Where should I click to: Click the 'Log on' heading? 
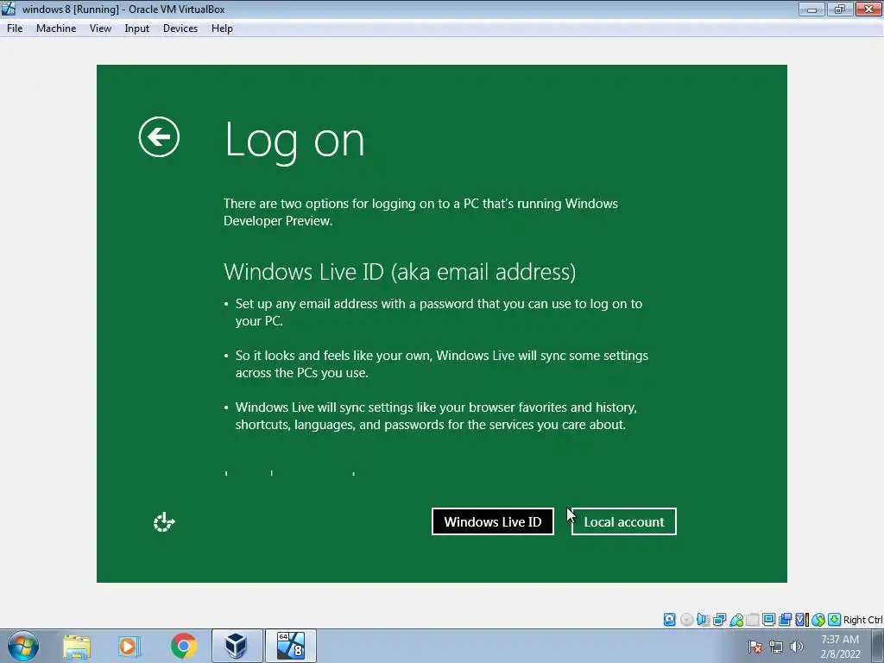coord(294,141)
